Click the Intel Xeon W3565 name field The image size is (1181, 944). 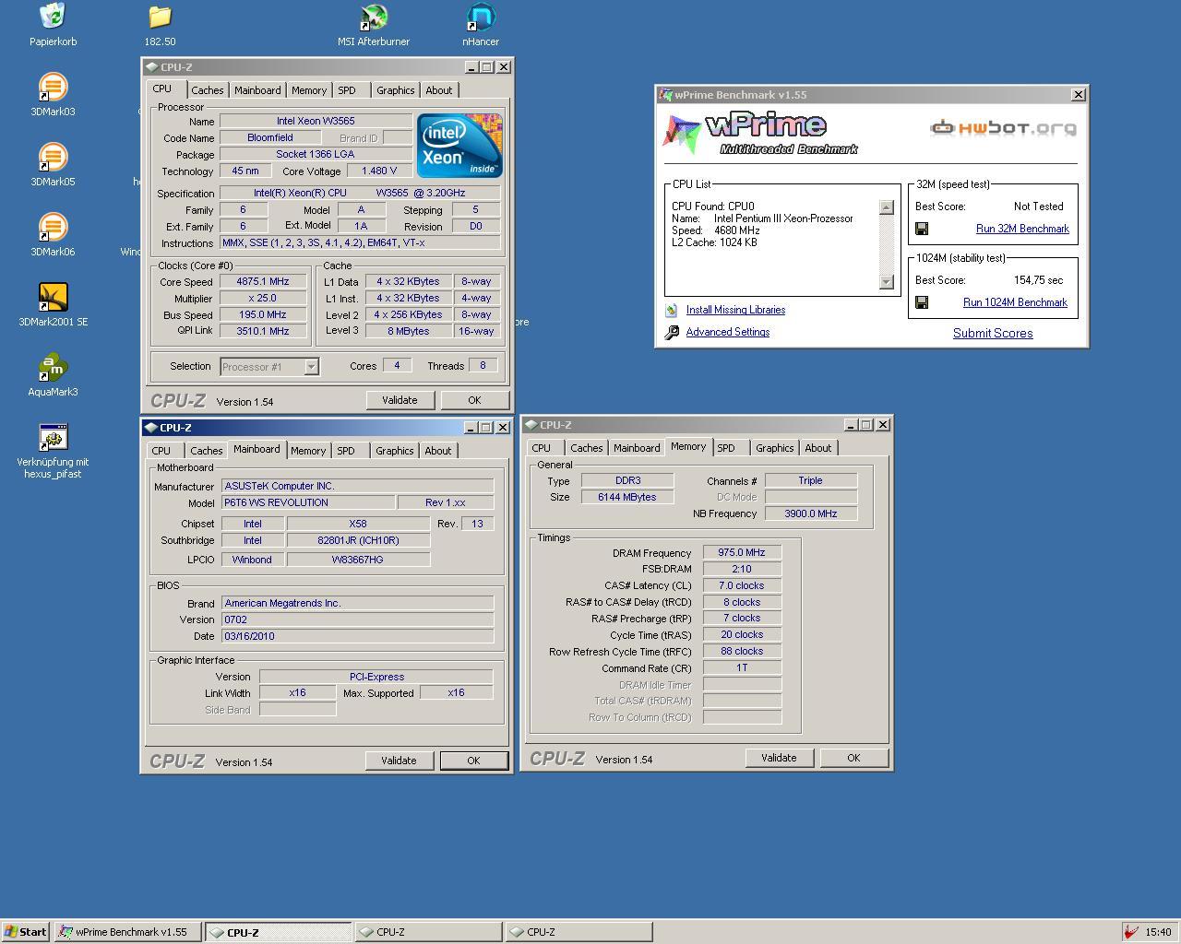(316, 121)
